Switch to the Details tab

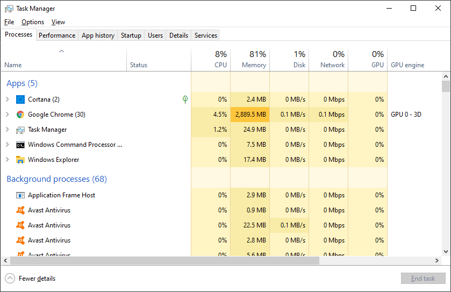(178, 35)
